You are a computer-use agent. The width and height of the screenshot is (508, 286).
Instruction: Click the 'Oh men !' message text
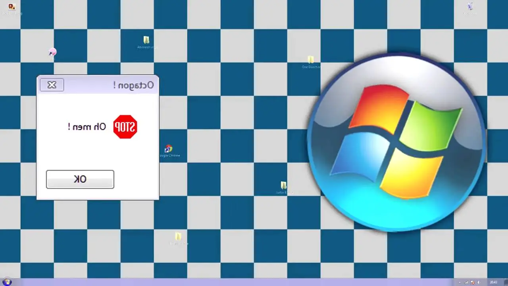[87, 127]
